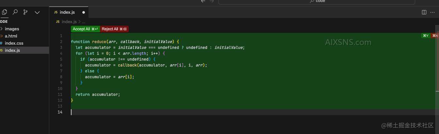Click the Split Editor icon
This screenshot has height=134, width=439.
click(x=424, y=12)
